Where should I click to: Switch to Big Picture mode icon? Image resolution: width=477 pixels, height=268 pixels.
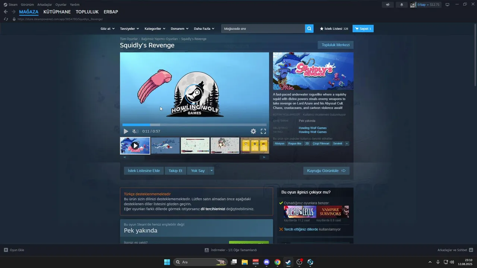tap(448, 4)
